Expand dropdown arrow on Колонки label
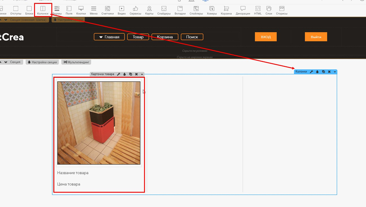 (335, 72)
